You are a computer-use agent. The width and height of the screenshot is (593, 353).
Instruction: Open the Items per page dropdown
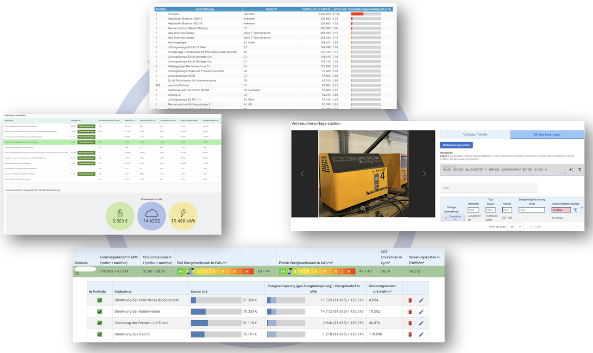click(x=515, y=227)
